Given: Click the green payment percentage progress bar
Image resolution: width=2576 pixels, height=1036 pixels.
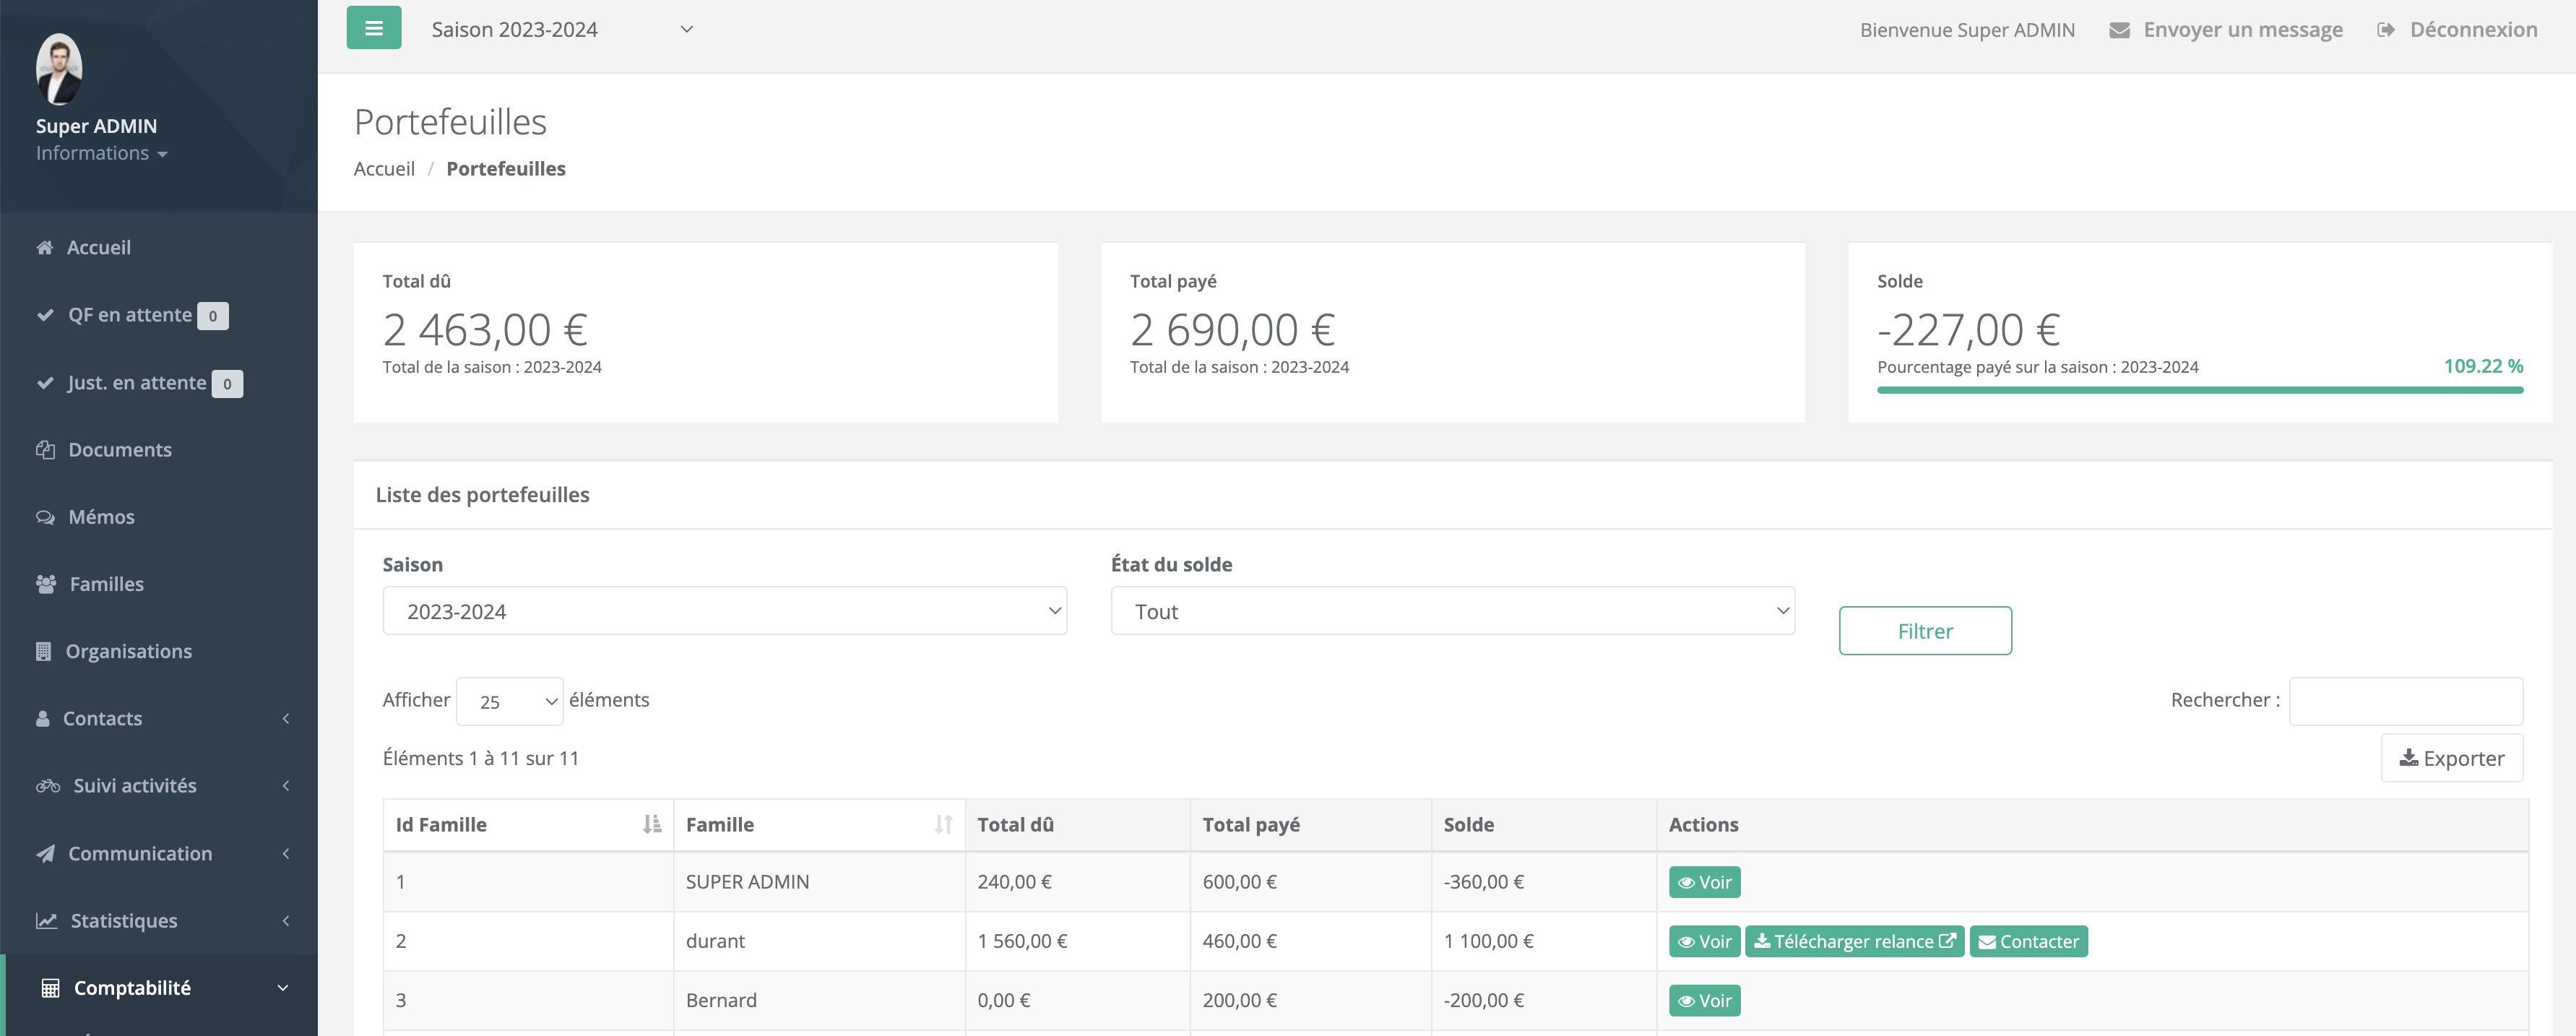Looking at the screenshot, I should coord(2200,390).
